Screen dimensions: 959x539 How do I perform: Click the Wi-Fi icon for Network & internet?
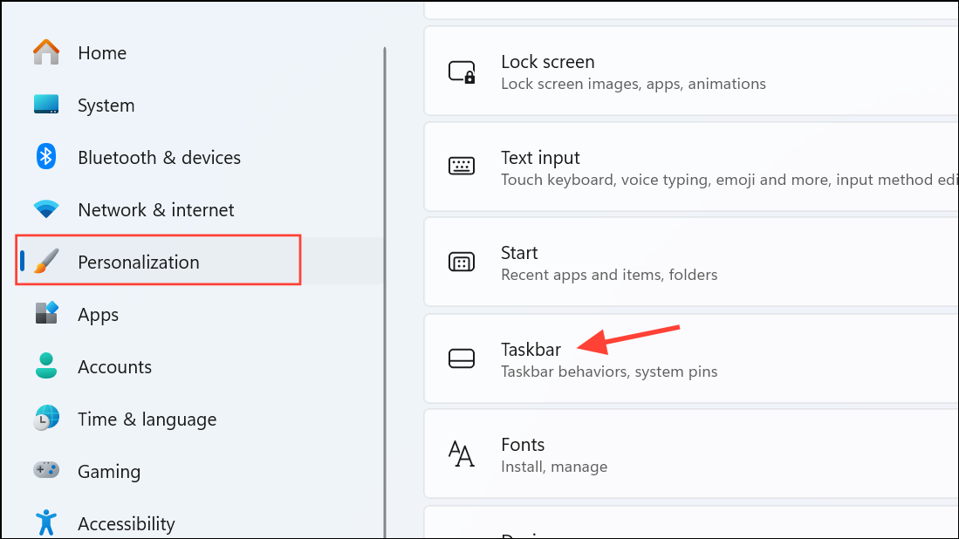45,209
